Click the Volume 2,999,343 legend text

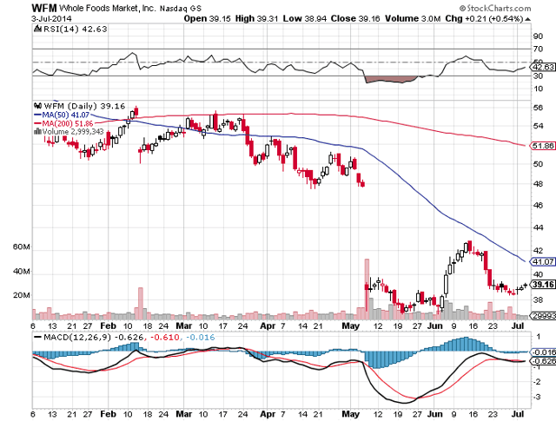(x=73, y=131)
